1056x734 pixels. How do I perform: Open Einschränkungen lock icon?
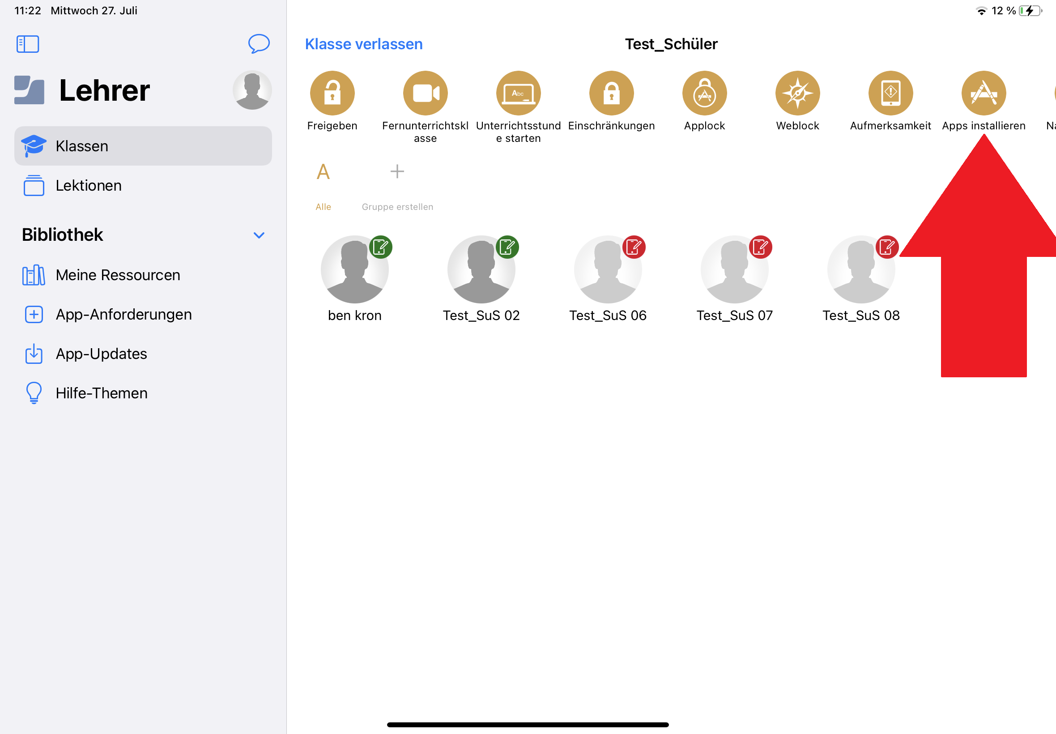pyautogui.click(x=611, y=93)
